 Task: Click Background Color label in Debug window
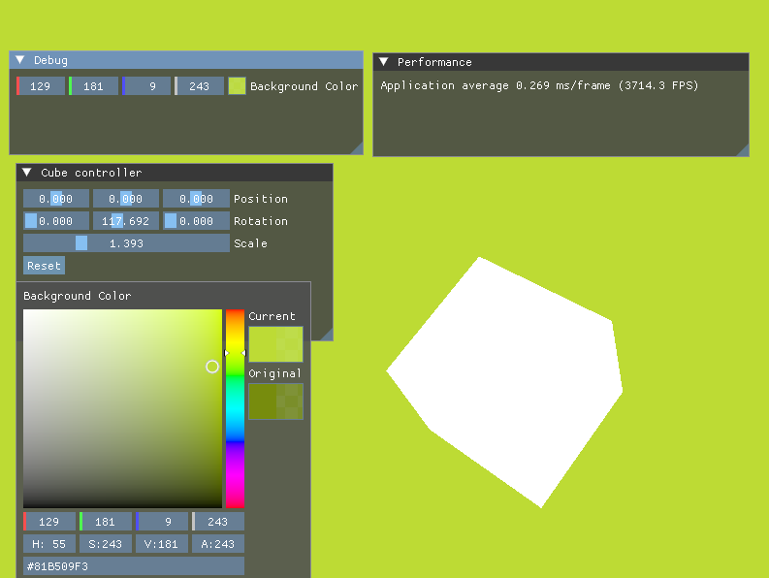tap(304, 86)
